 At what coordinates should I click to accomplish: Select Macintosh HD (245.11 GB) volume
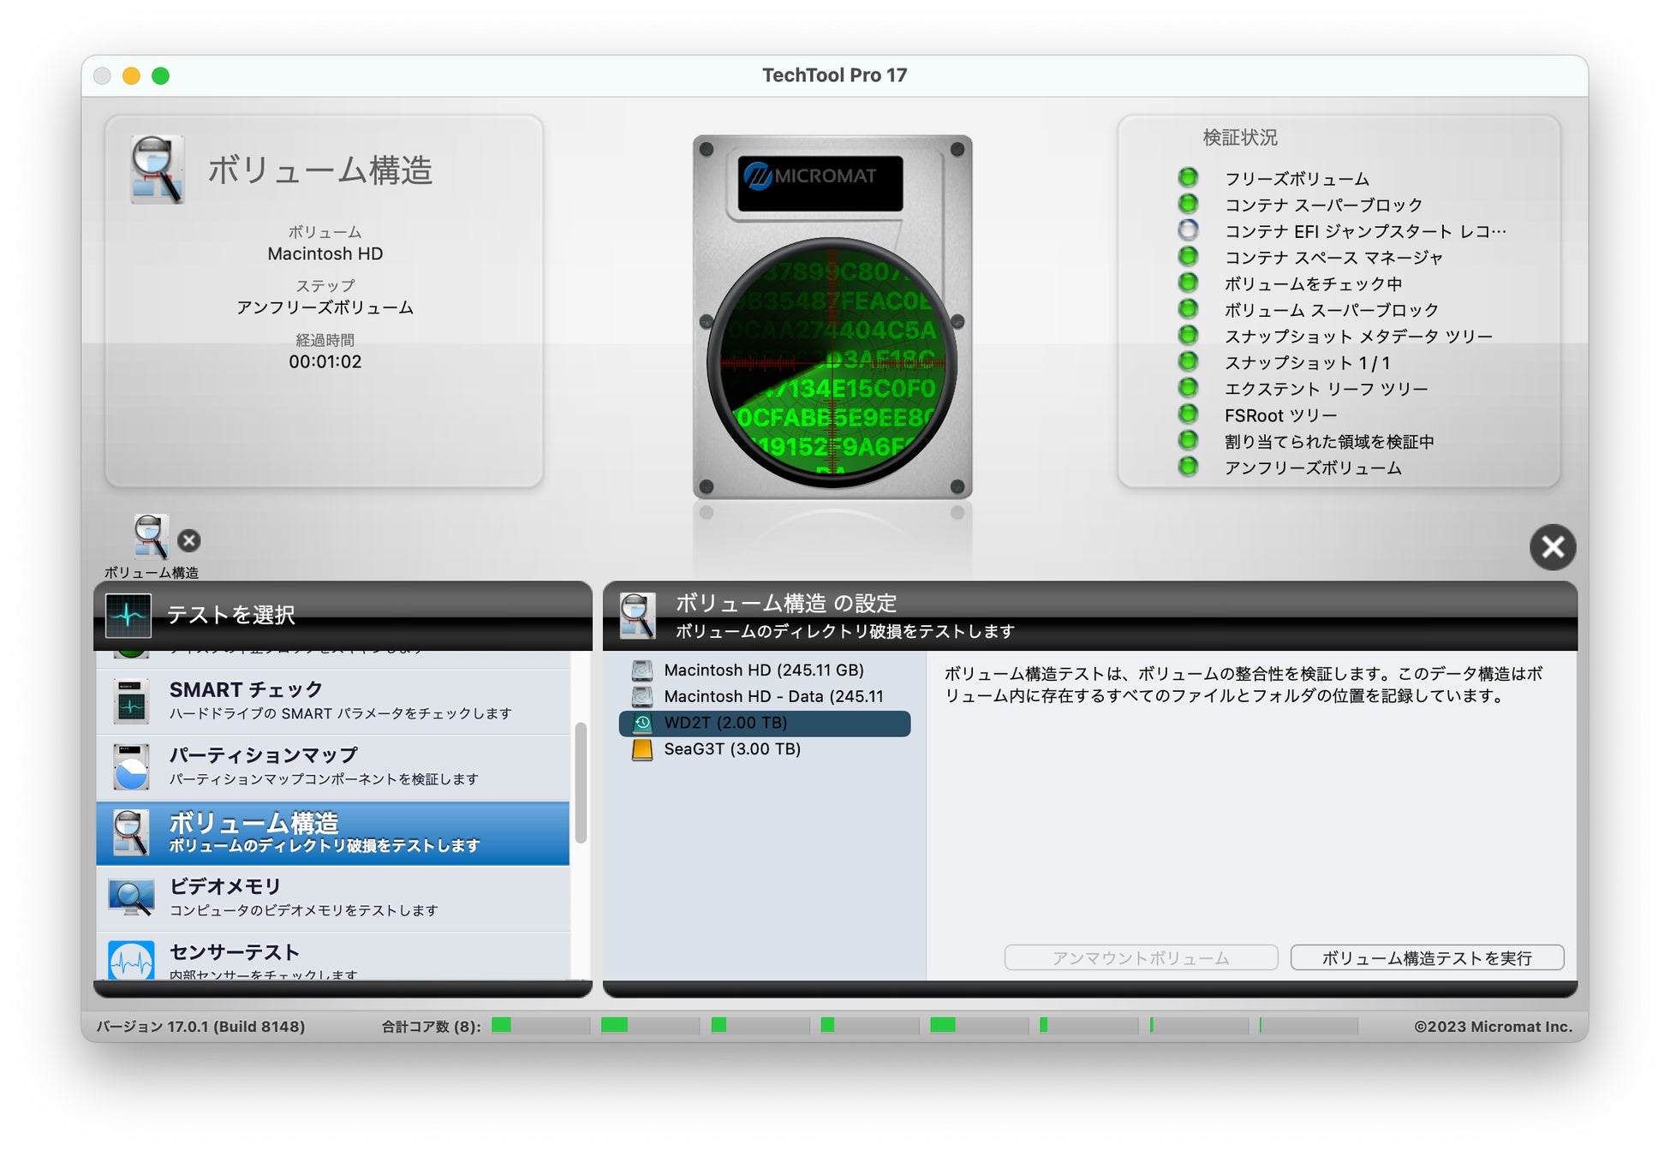[762, 670]
